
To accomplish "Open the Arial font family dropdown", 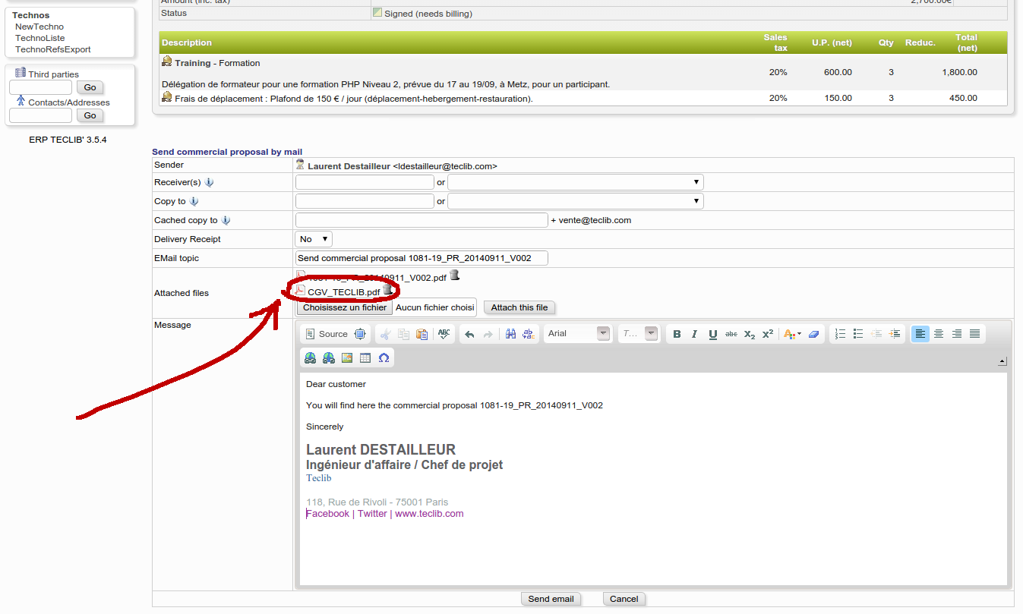I will click(x=577, y=334).
